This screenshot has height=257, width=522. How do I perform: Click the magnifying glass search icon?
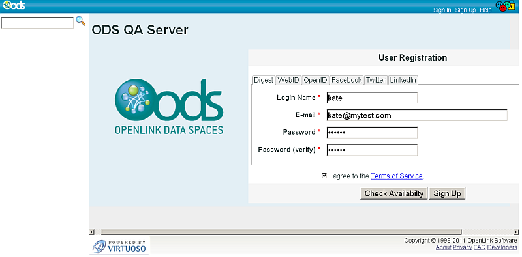(80, 21)
